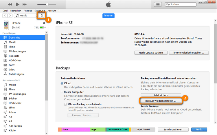Click the Musik icon under Einstellungen
This screenshot has height=135, width=217.
point(5,42)
